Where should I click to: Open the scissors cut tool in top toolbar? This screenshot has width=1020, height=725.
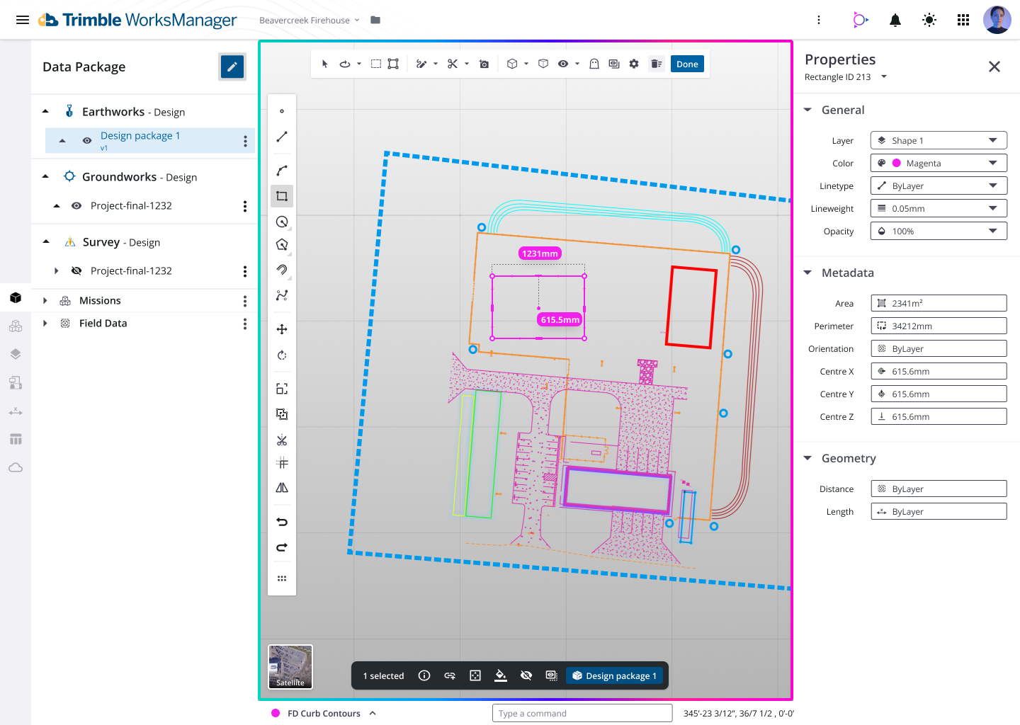pos(453,64)
